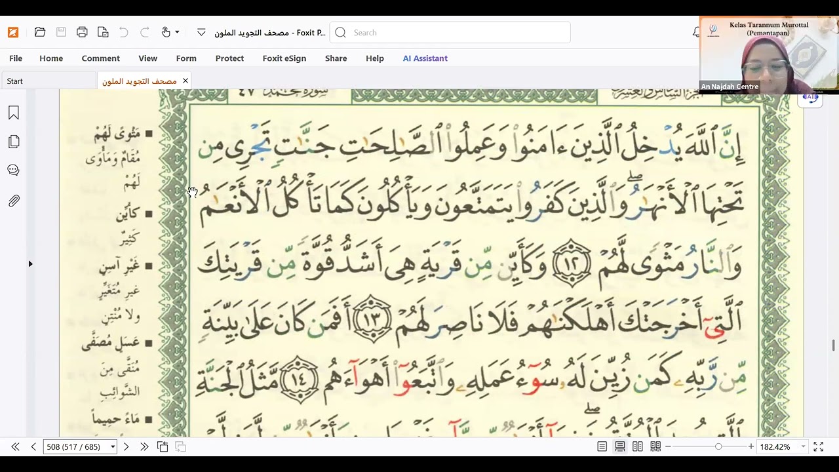Open the Attachments paperclip panel icon
This screenshot has width=839, height=472.
(x=13, y=201)
